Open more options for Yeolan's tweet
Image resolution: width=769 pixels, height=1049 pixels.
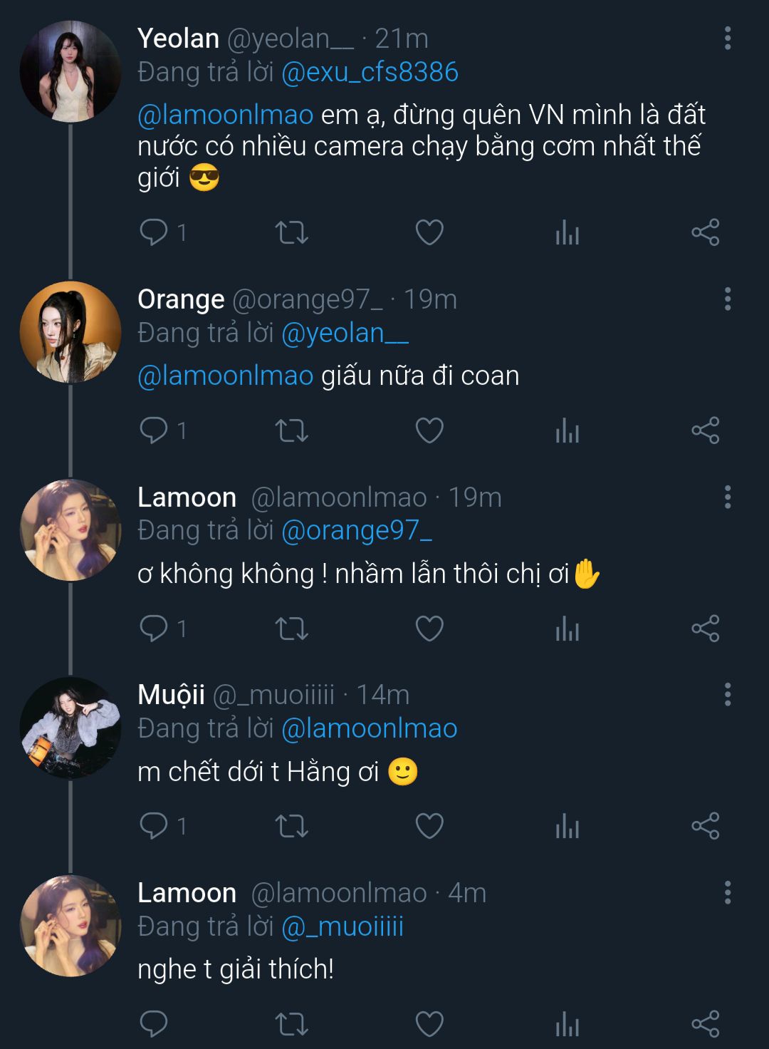(x=727, y=38)
